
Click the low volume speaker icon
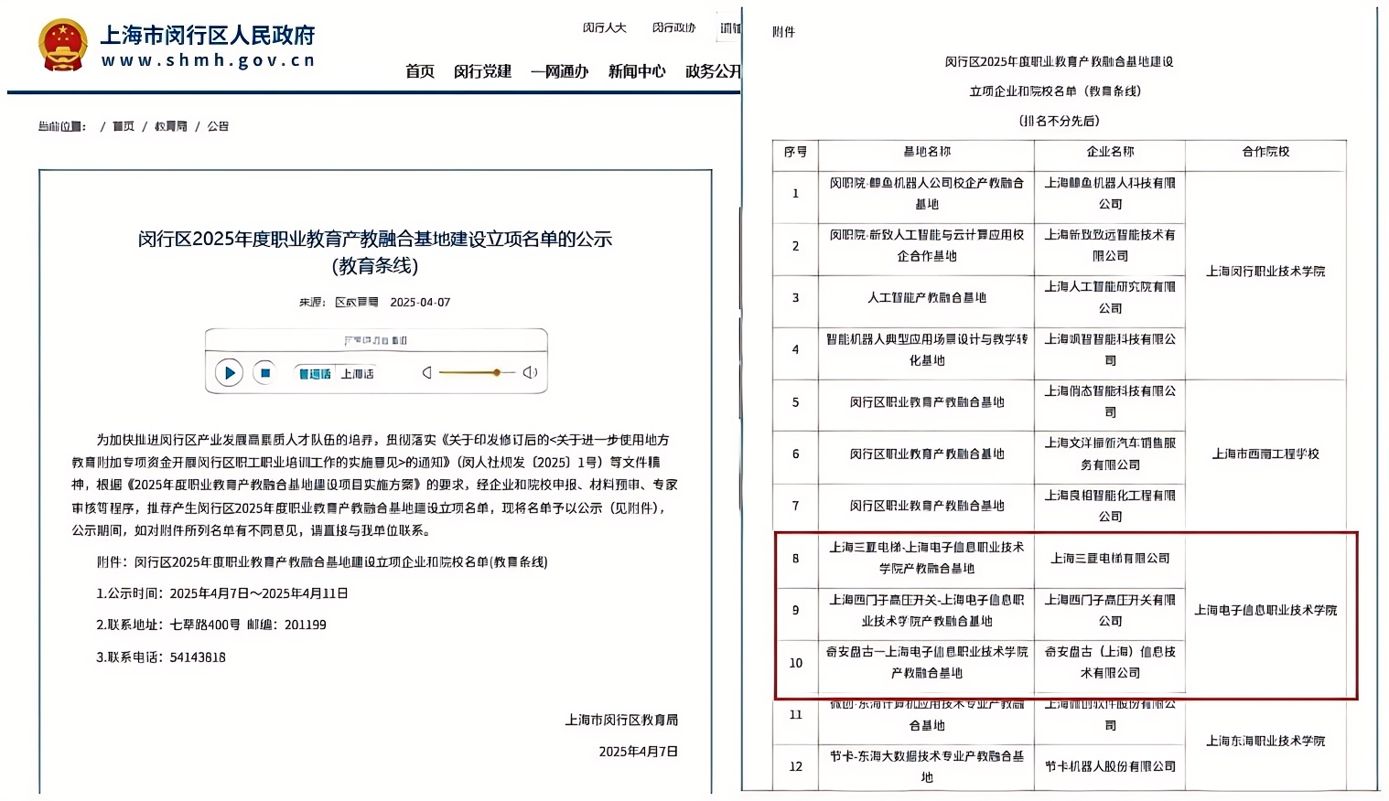coord(426,373)
